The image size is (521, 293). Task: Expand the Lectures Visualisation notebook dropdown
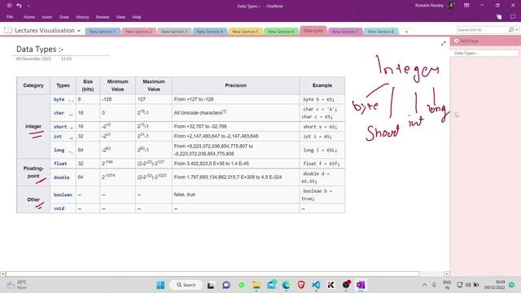click(x=79, y=31)
